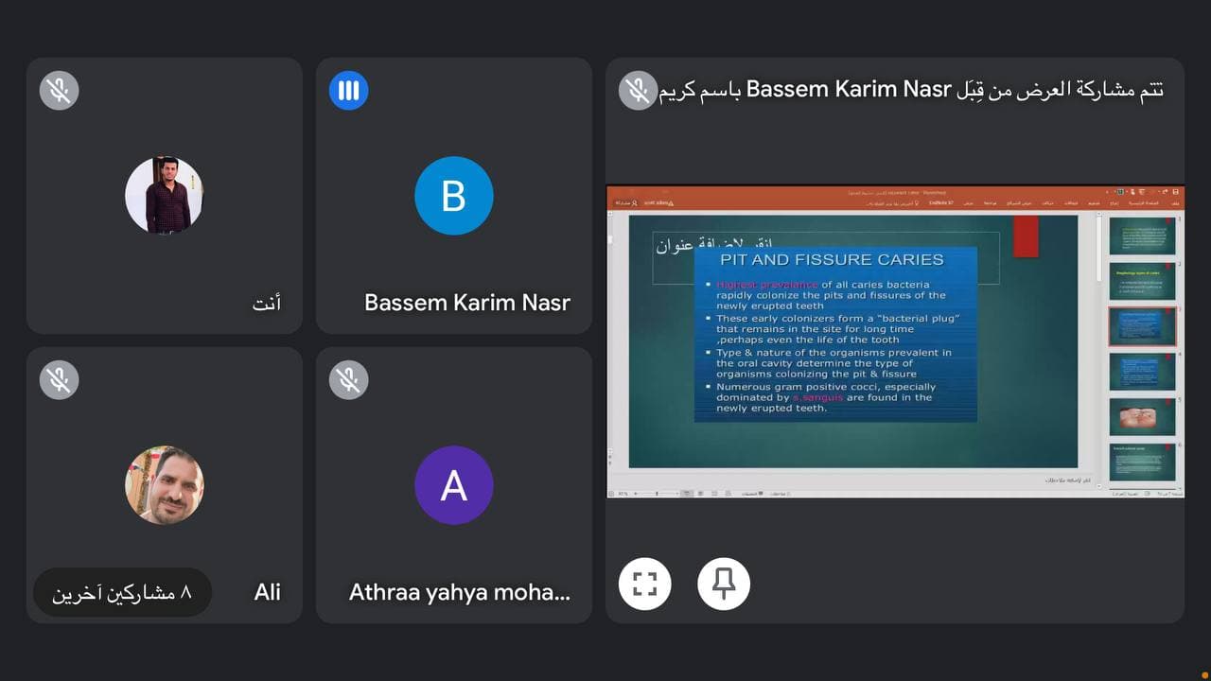Click Normal view button in PowerPoint status bar
This screenshot has height=681, width=1211.
click(x=687, y=494)
